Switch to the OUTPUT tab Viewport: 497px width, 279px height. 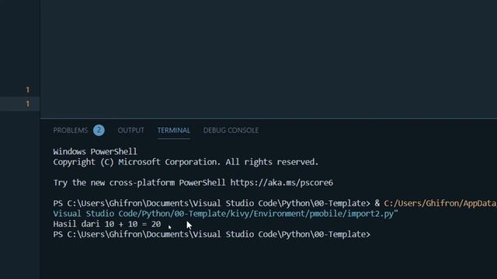[131, 130]
